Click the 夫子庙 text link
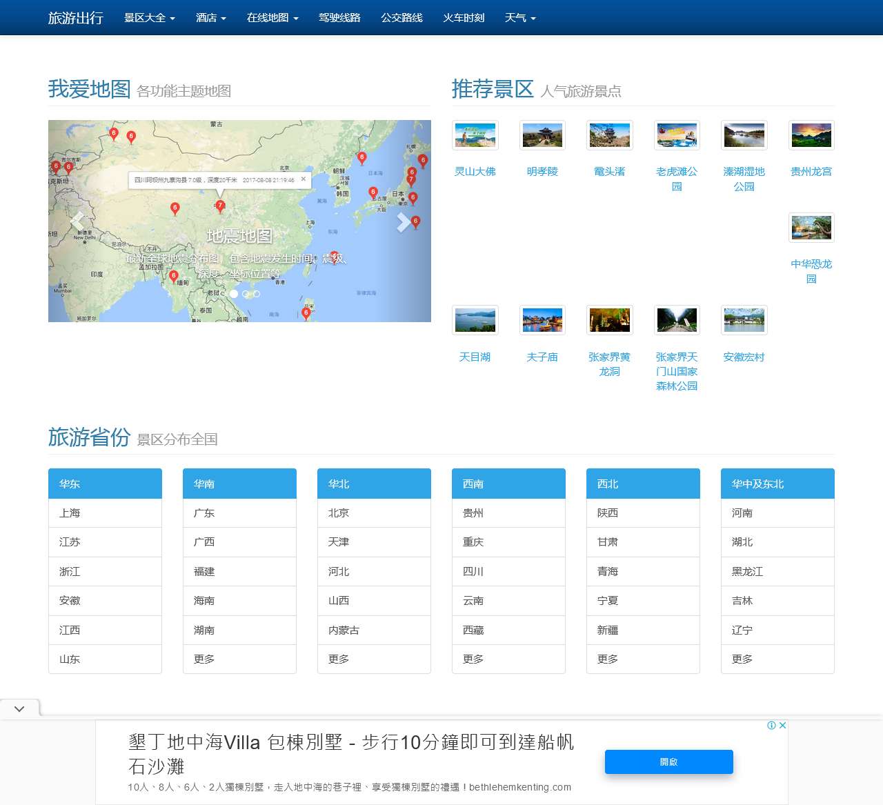This screenshot has width=883, height=805. 542,357
